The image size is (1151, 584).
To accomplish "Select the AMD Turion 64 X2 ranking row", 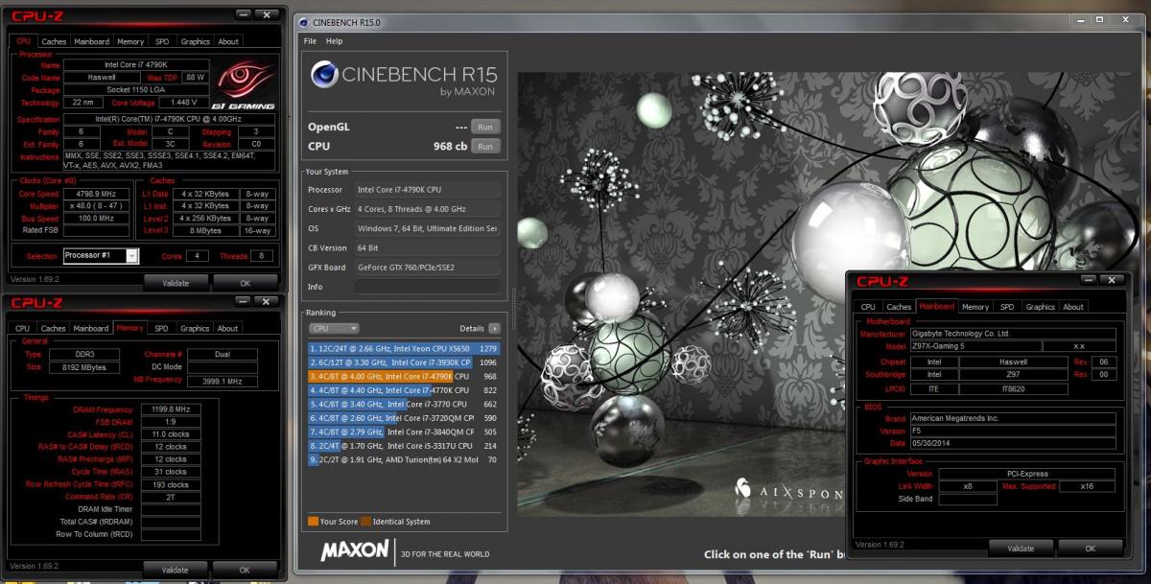I will 405,460.
